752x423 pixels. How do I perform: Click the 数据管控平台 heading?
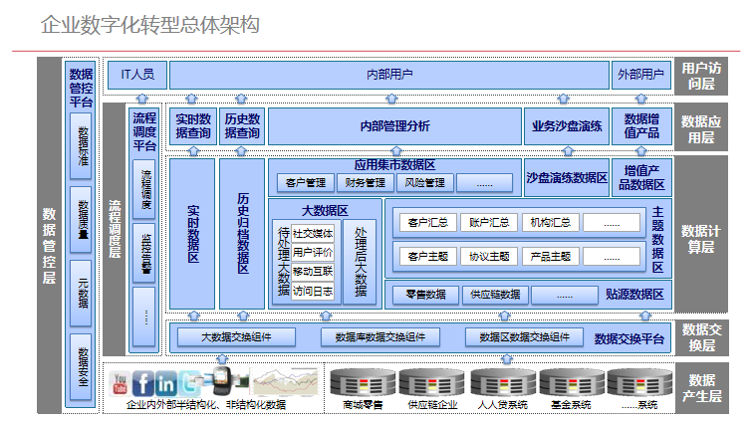[81, 89]
